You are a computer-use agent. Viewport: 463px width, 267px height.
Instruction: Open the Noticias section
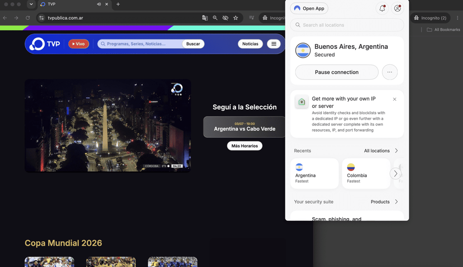(250, 44)
